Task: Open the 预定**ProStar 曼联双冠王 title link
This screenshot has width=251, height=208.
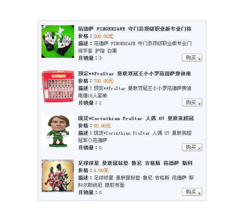Action: [x=135, y=74]
